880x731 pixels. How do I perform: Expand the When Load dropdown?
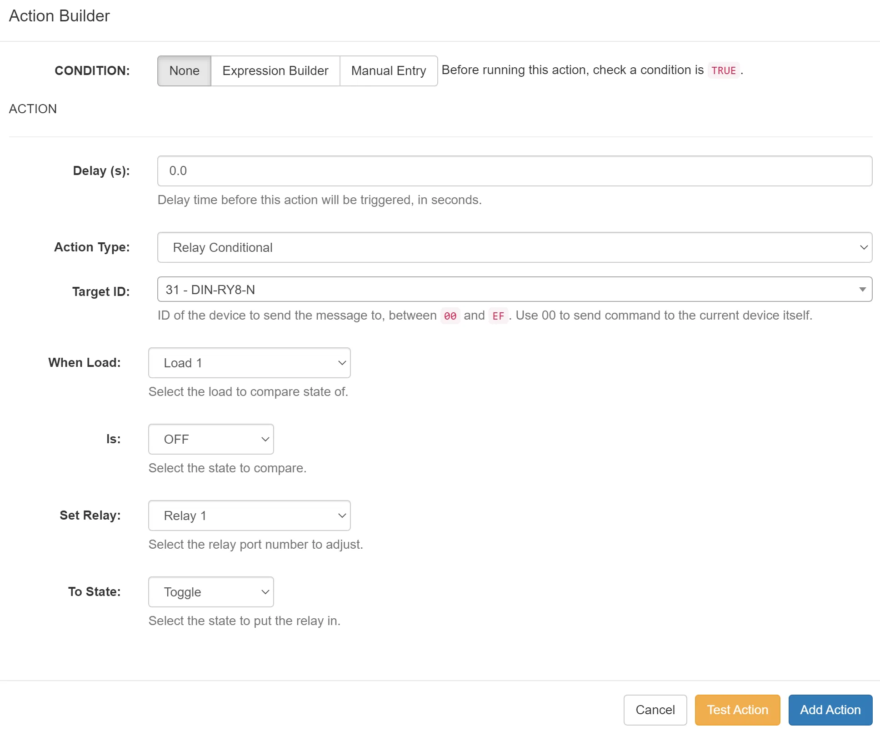click(249, 362)
